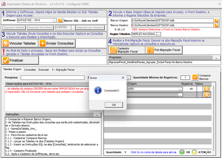Image resolution: width=222 pixels, height=158 pixels.
Task: Click the trash icon in the second table row
Action: pos(206,94)
